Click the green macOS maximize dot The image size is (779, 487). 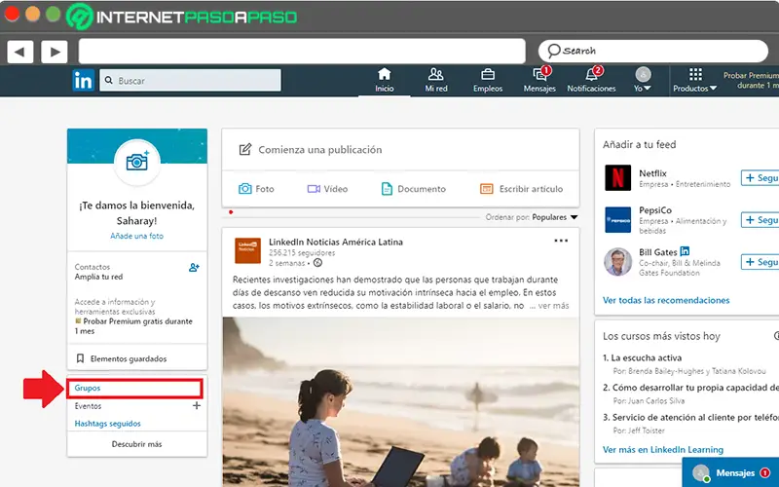[54, 14]
